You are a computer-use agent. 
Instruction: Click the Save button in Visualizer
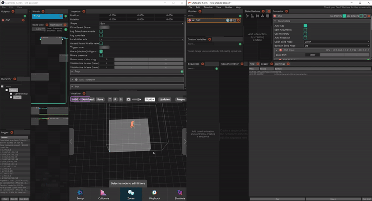100,100
